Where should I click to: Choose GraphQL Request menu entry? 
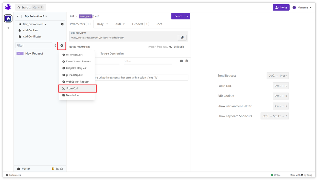click(77, 68)
